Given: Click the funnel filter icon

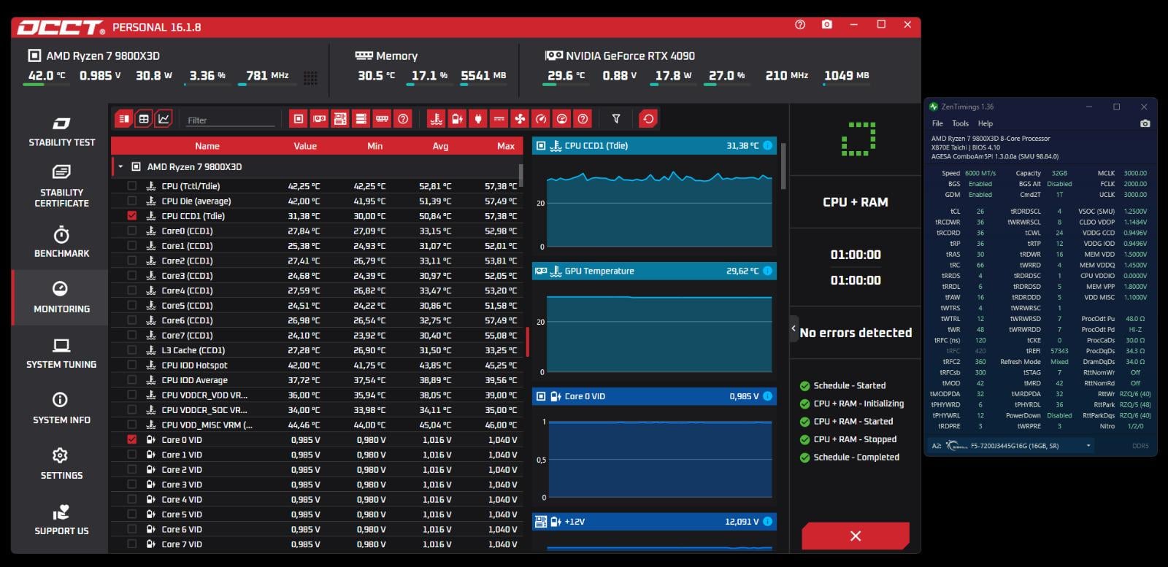Looking at the screenshot, I should click(x=616, y=119).
